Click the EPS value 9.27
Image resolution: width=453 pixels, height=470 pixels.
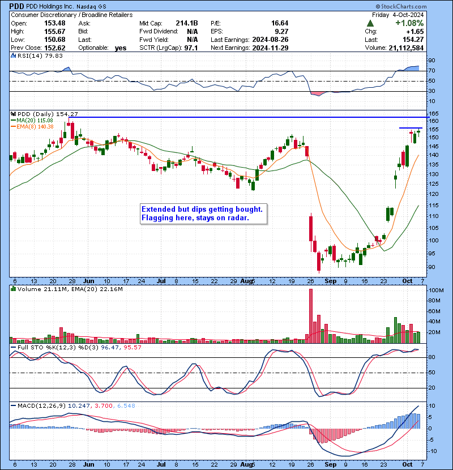283,31
